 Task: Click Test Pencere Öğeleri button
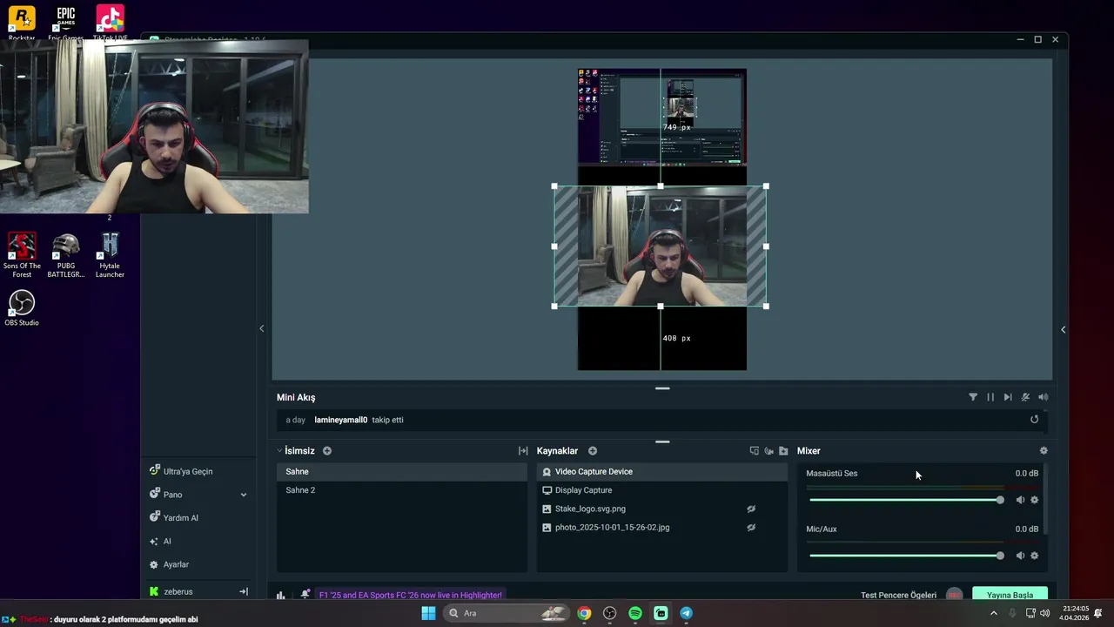(898, 595)
